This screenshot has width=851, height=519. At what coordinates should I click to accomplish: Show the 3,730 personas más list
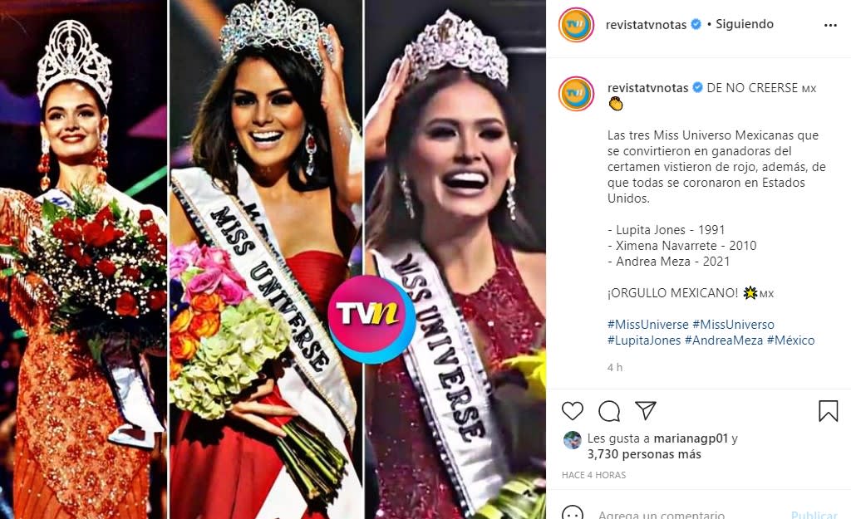coord(644,454)
